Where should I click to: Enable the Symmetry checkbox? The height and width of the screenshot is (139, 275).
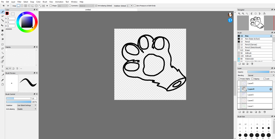tap(70, 6)
